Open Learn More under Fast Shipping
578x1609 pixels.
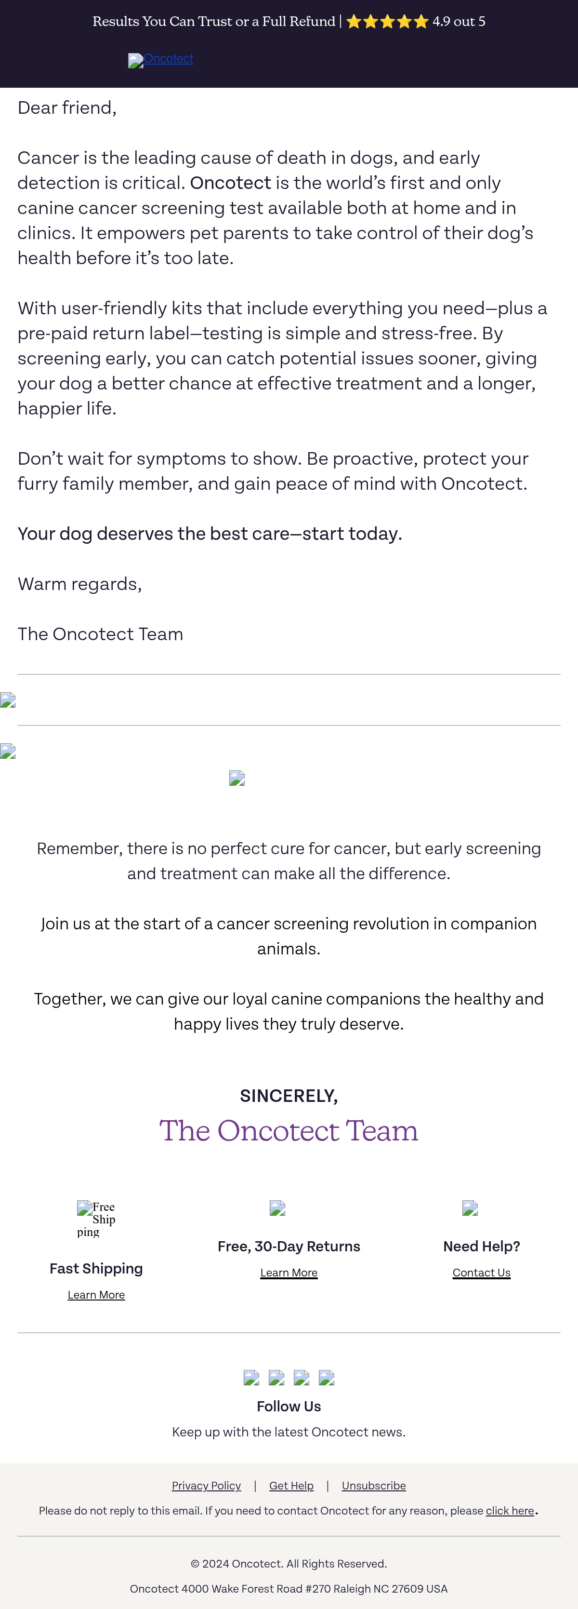pyautogui.click(x=96, y=1295)
